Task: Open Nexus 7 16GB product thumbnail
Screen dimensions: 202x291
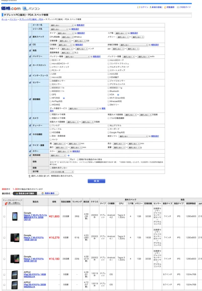Action: [x=15, y=238]
